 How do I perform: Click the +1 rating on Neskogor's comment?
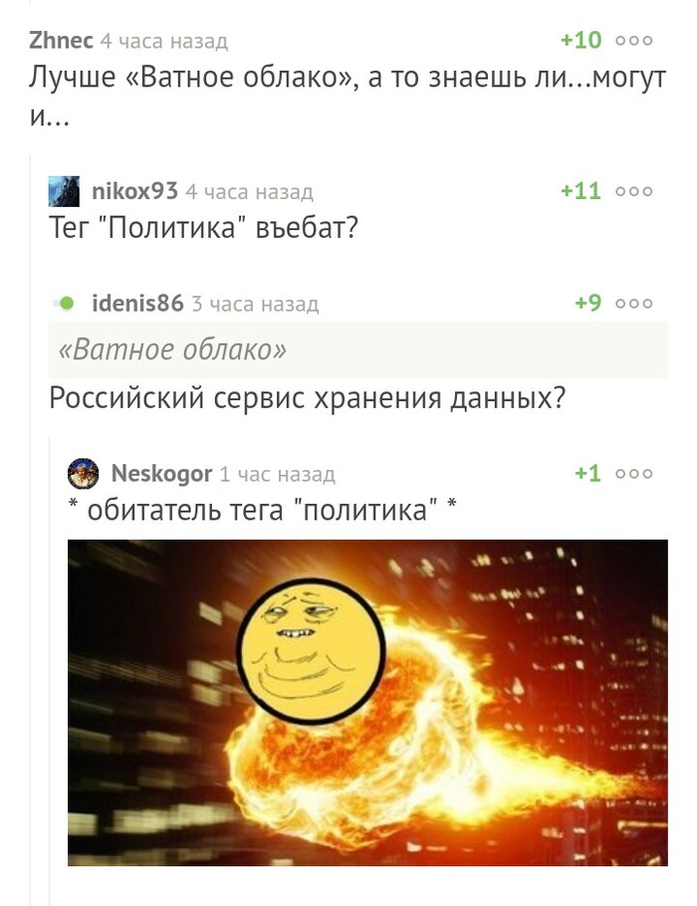[x=588, y=474]
